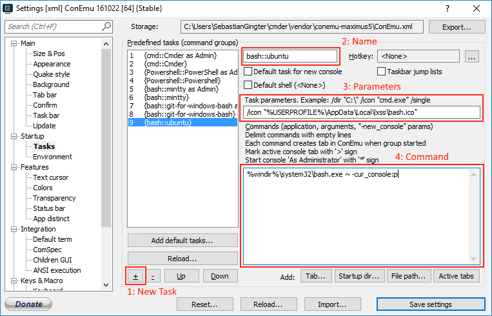Toggle the Taskbar jump lists checkbox

point(382,72)
